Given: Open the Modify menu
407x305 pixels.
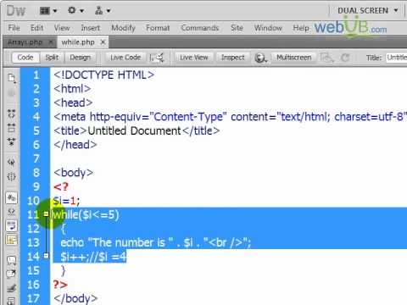Looking at the screenshot, I should click(123, 28).
